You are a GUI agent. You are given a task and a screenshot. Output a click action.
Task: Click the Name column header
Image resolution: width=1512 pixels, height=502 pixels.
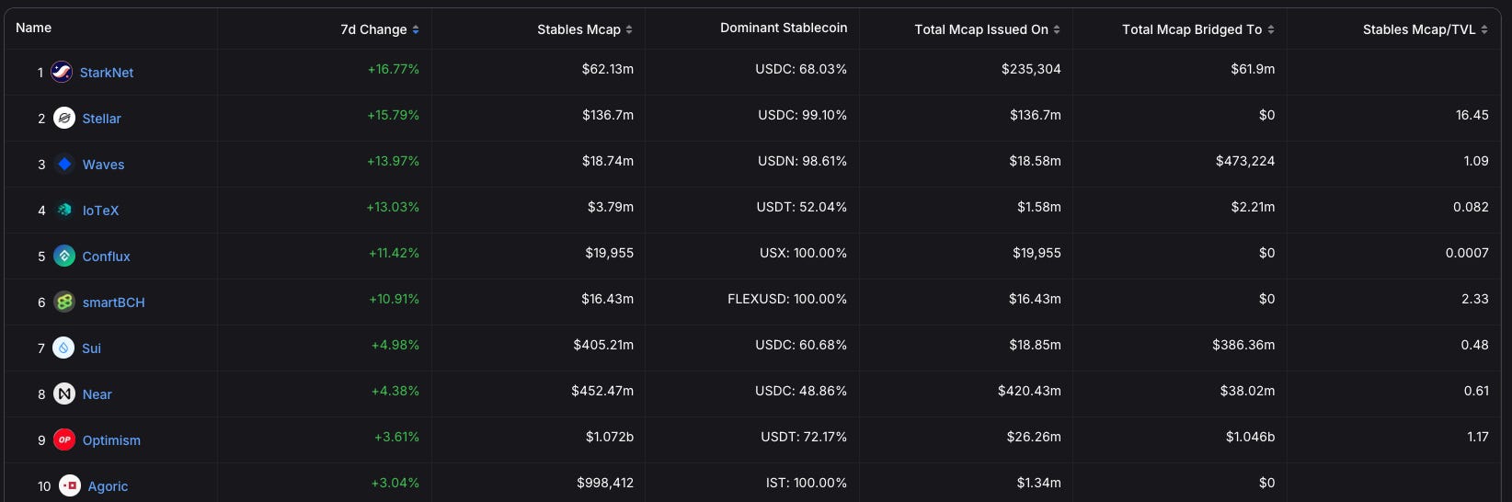(34, 28)
